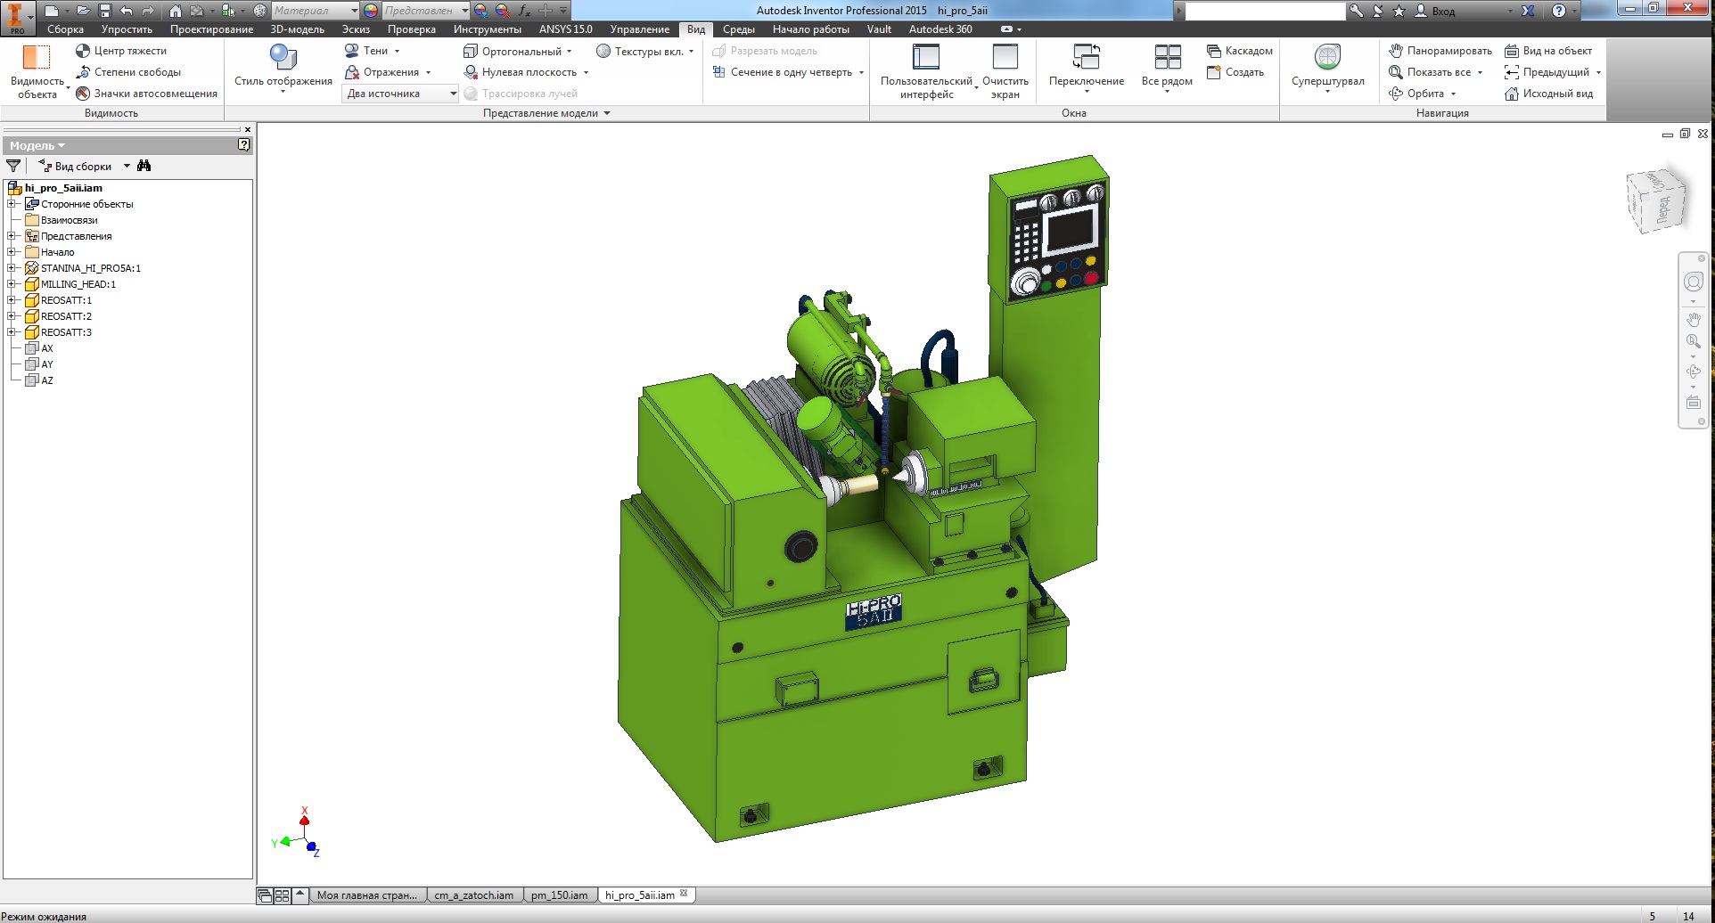Screen dimensions: 1715x923
Task: Expand the MILLING_HEAD:1 tree node
Action: click(11, 284)
